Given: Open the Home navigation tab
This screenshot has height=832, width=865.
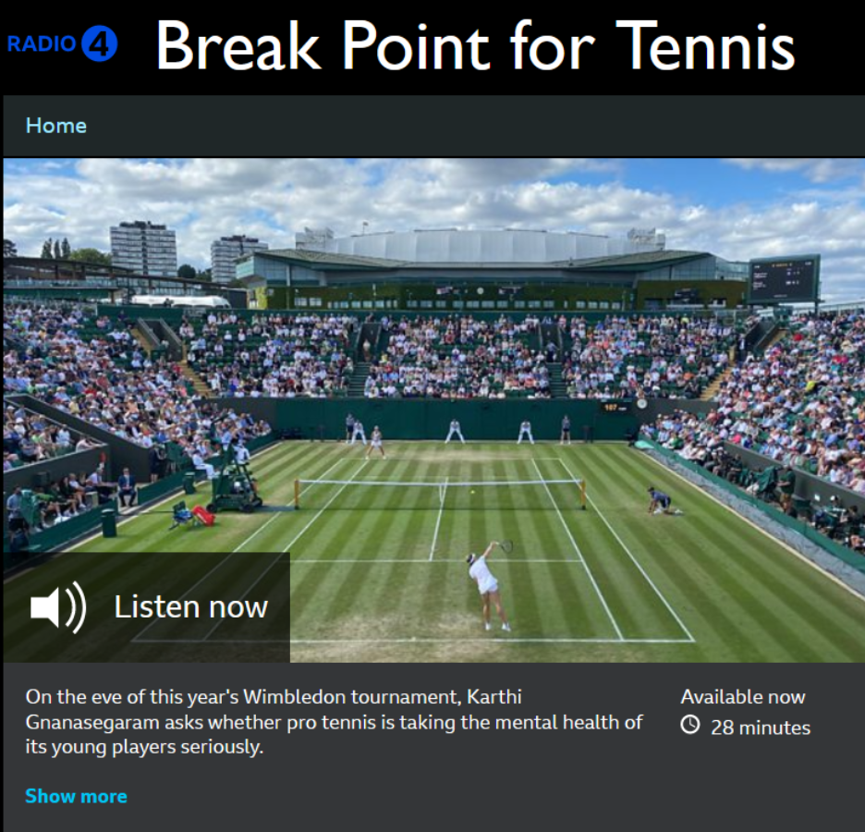Looking at the screenshot, I should coord(55,126).
